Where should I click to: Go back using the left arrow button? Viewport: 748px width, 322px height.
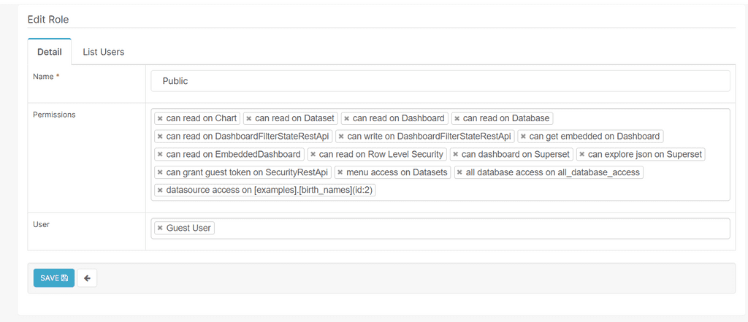click(x=88, y=278)
